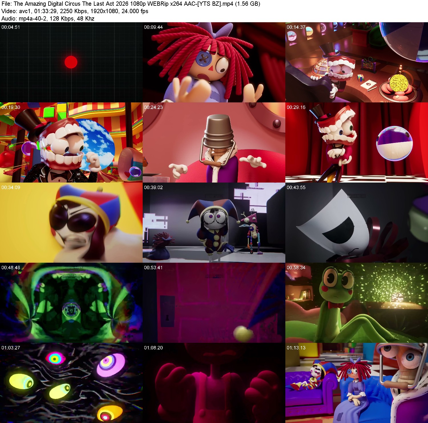Click the 00:09:44 timestamp label
Viewport: 428px width, 423px height.
tap(153, 27)
